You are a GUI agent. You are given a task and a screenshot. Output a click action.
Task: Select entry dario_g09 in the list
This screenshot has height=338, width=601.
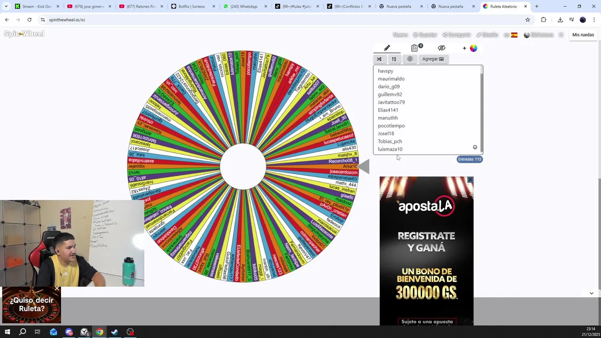pyautogui.click(x=389, y=86)
